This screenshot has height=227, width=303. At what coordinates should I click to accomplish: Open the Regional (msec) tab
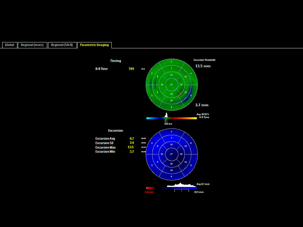32,45
